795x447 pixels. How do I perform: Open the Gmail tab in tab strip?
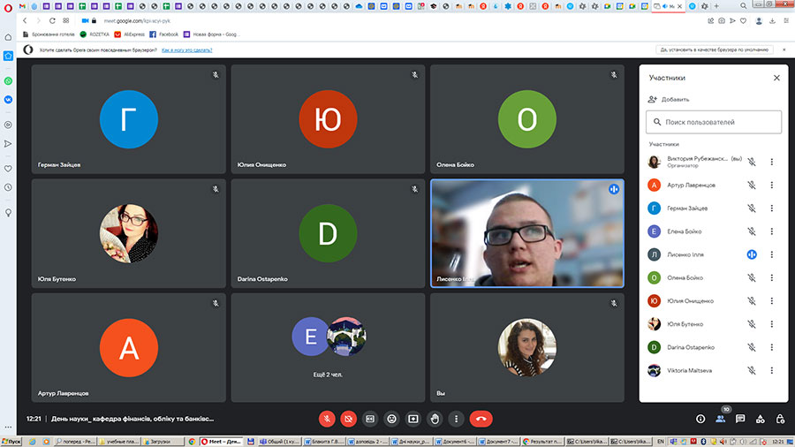click(22, 6)
